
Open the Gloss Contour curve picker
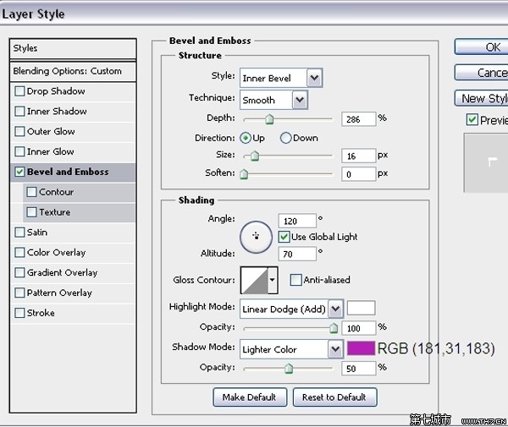tap(260, 279)
